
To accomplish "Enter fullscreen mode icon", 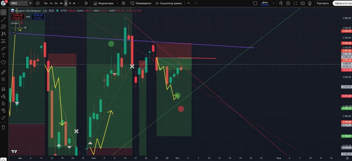I will coord(295,3).
